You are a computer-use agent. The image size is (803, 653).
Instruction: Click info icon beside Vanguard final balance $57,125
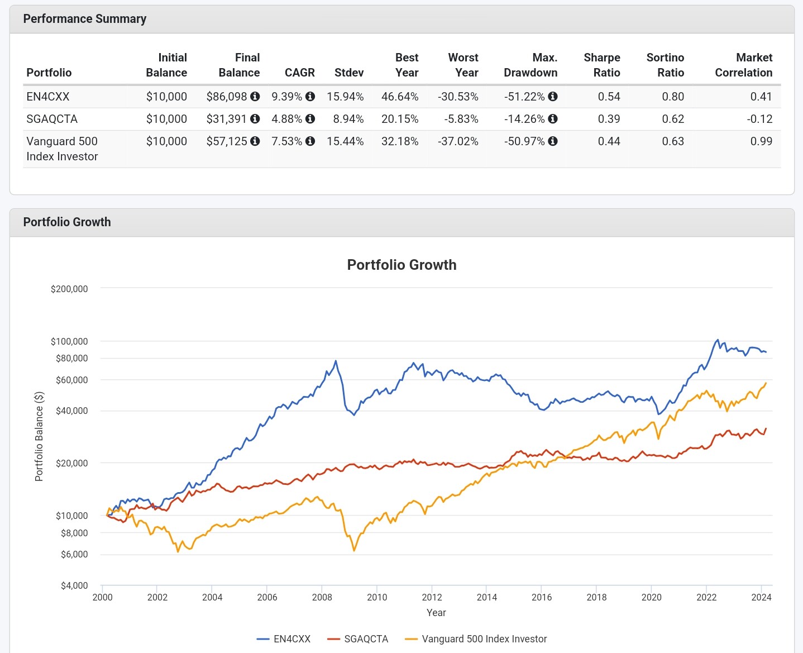(255, 141)
